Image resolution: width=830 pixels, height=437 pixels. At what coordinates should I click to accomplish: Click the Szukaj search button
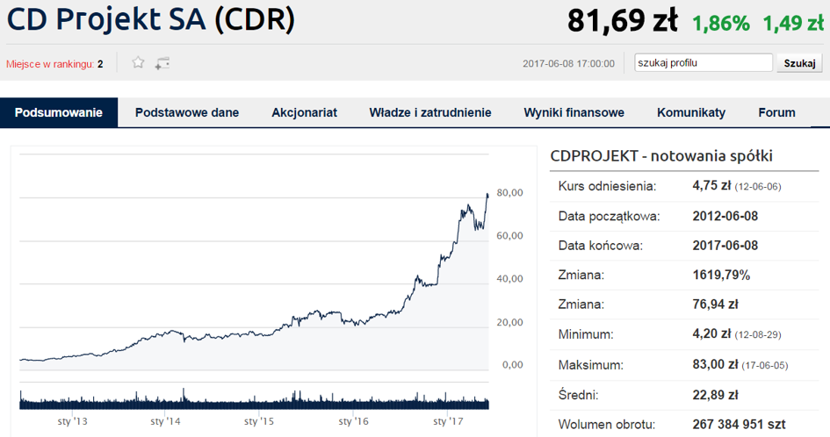click(x=799, y=63)
